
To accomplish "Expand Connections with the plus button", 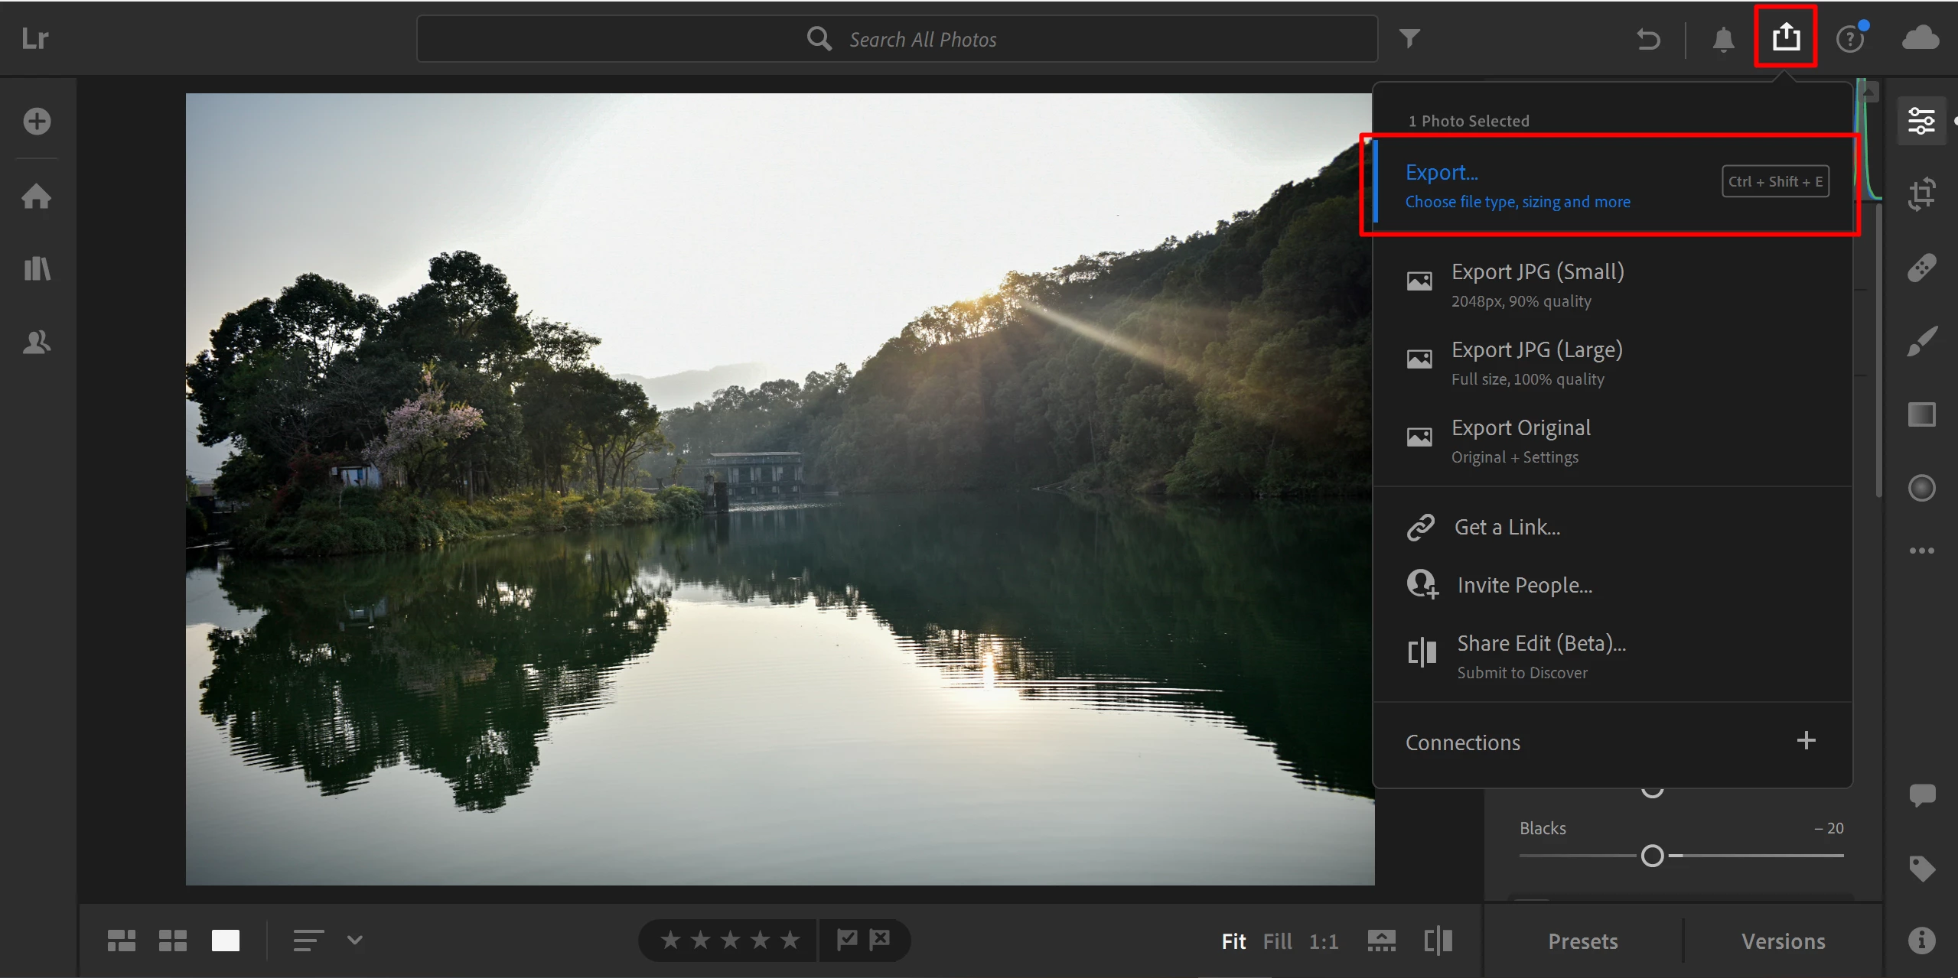I will [1806, 740].
